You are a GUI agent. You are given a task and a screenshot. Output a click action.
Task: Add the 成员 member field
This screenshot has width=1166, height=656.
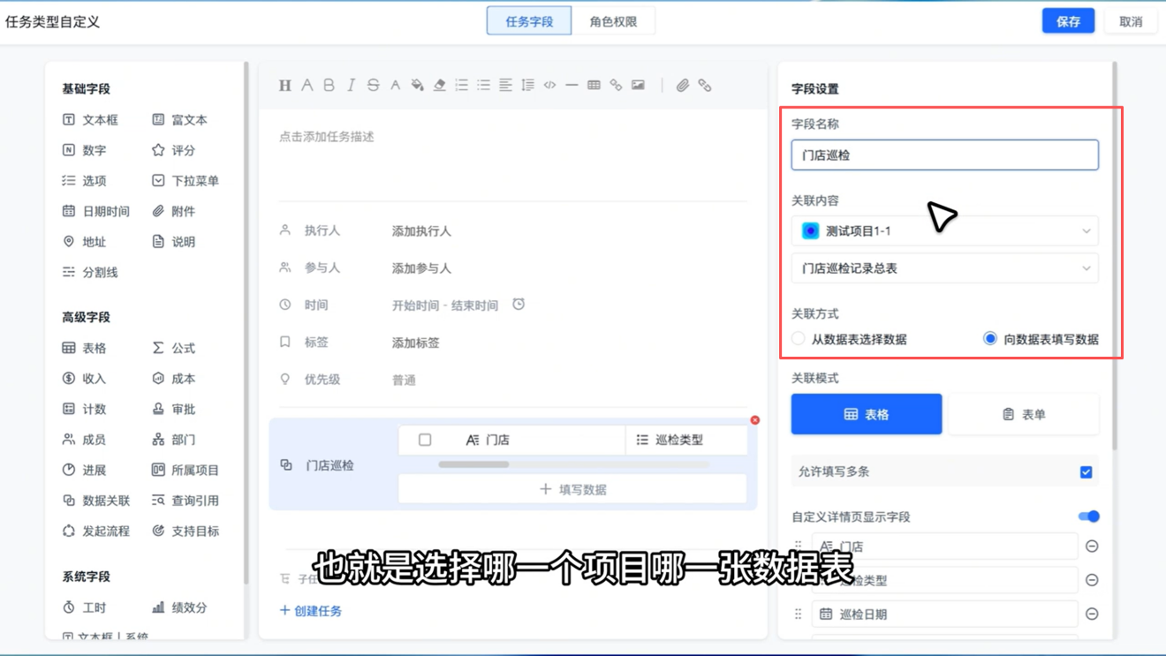pyautogui.click(x=84, y=440)
